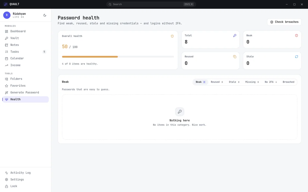Screen dimensions: 308x192
Task: Click the Income trend icon
Action: [x=7, y=65]
